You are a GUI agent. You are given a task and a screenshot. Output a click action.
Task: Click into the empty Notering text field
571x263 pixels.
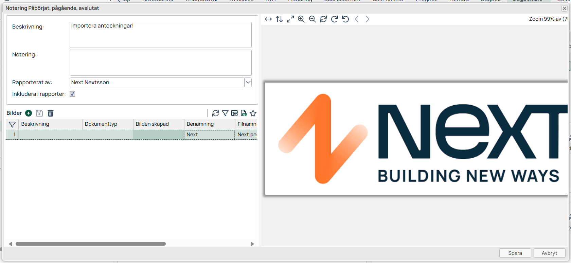[160, 63]
